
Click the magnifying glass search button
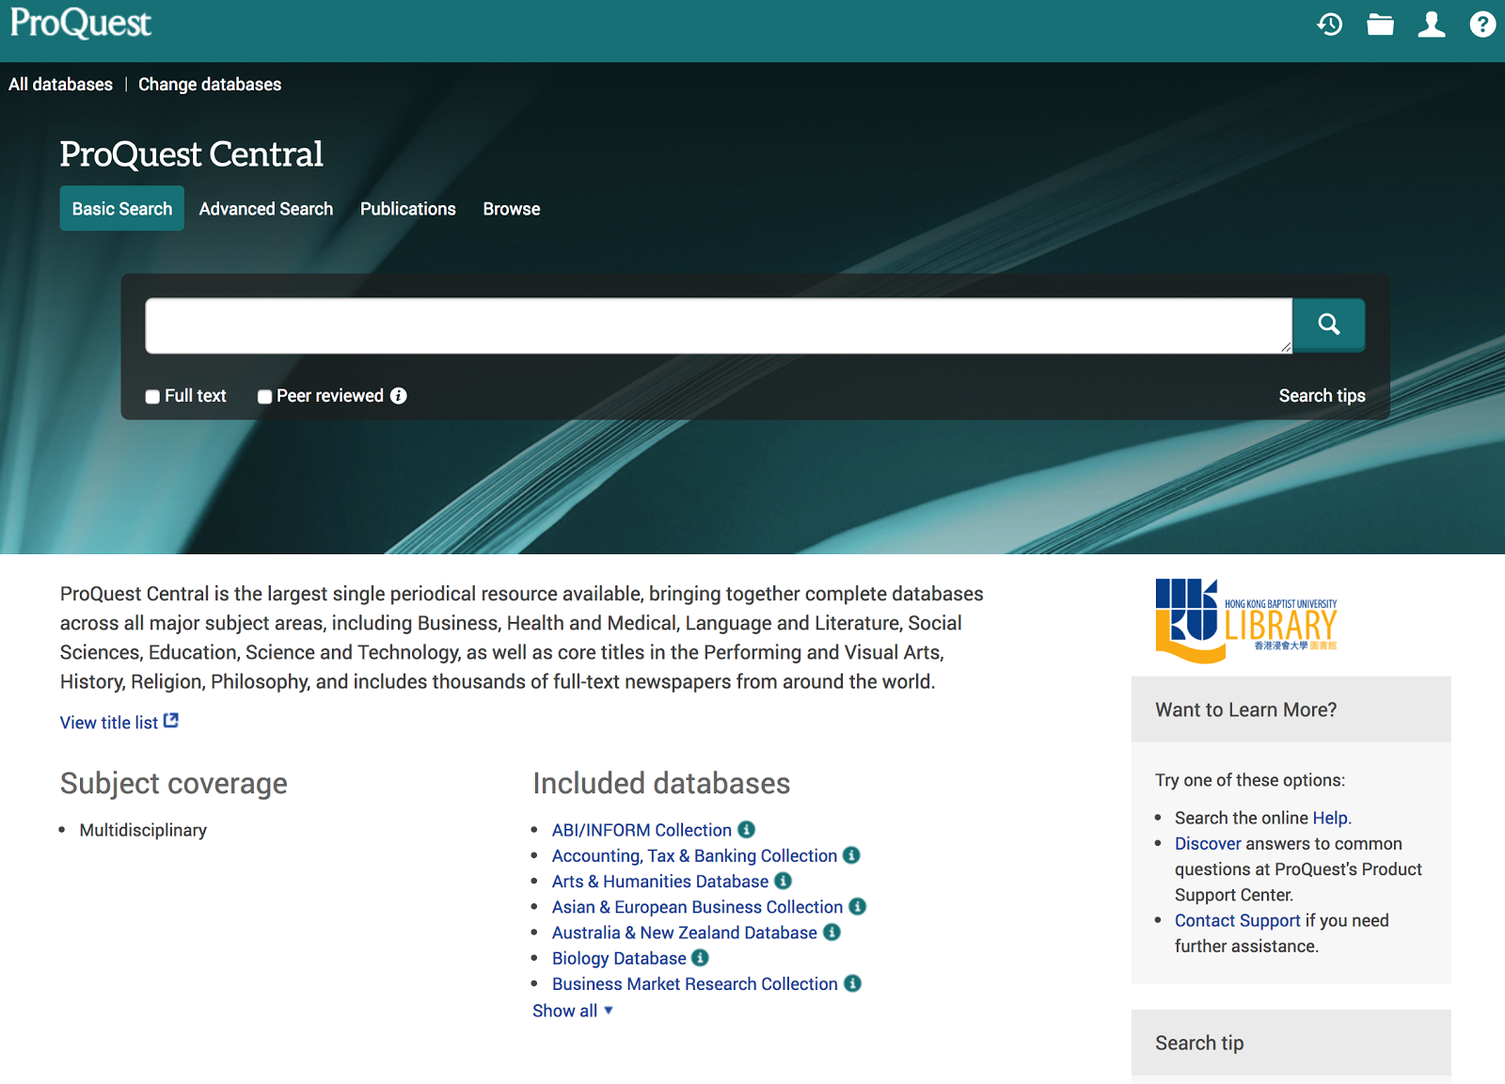pos(1329,325)
